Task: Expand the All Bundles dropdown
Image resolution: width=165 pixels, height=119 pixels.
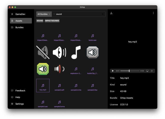Action: pyautogui.click(x=44, y=14)
